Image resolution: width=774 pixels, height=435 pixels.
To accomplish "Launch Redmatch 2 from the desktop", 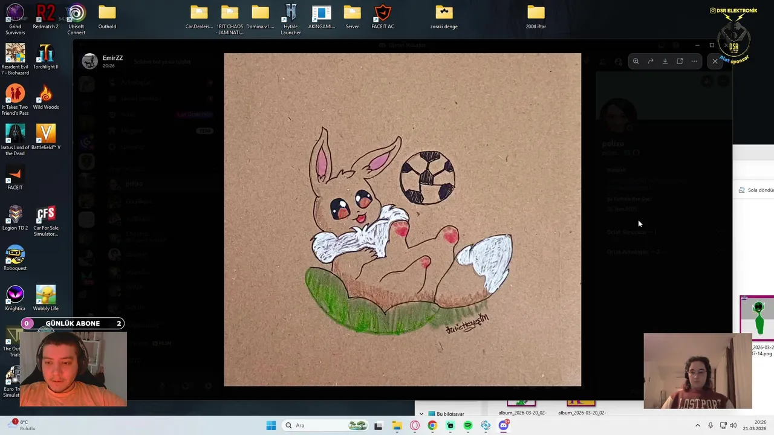I will 46,17.
